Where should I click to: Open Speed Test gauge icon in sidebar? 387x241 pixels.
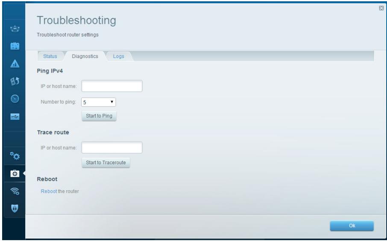[15, 99]
